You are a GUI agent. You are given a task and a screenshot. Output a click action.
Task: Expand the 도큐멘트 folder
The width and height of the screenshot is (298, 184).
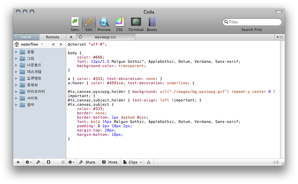pyautogui.click(x=16, y=78)
